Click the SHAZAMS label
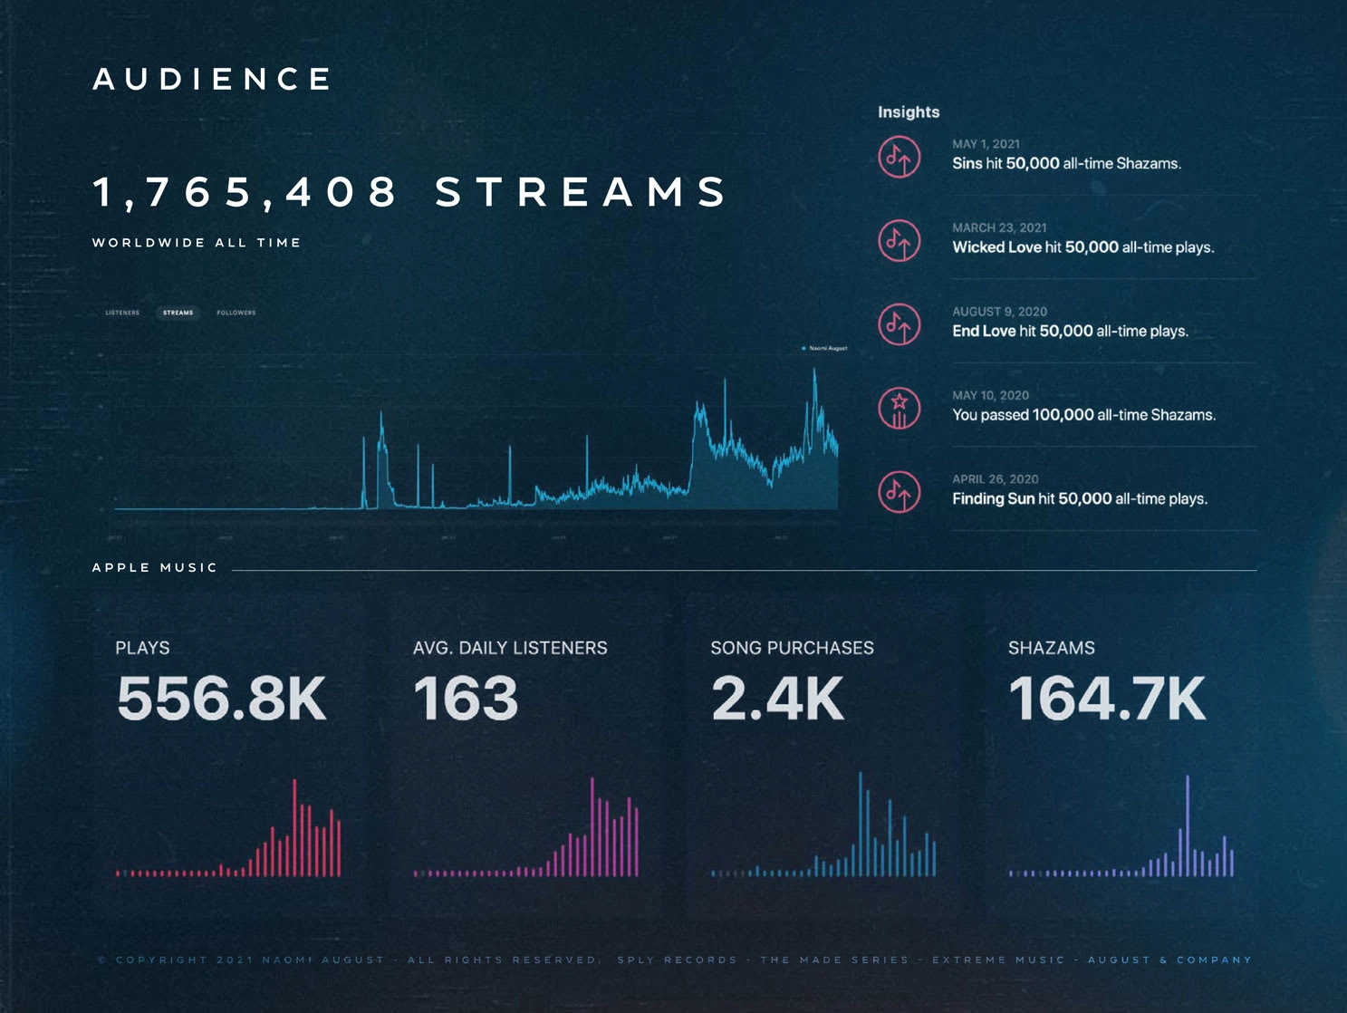This screenshot has width=1347, height=1013. tap(1052, 648)
